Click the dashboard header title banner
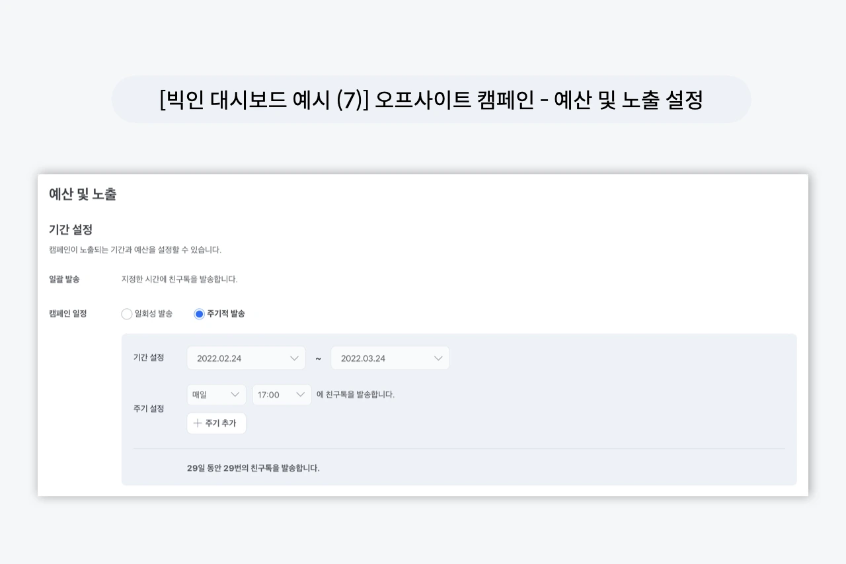This screenshot has height=564, width=846. (432, 99)
